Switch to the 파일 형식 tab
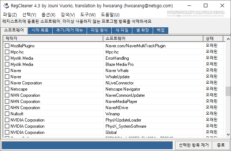Viewport: 231px width, 151px height. tap(99, 31)
